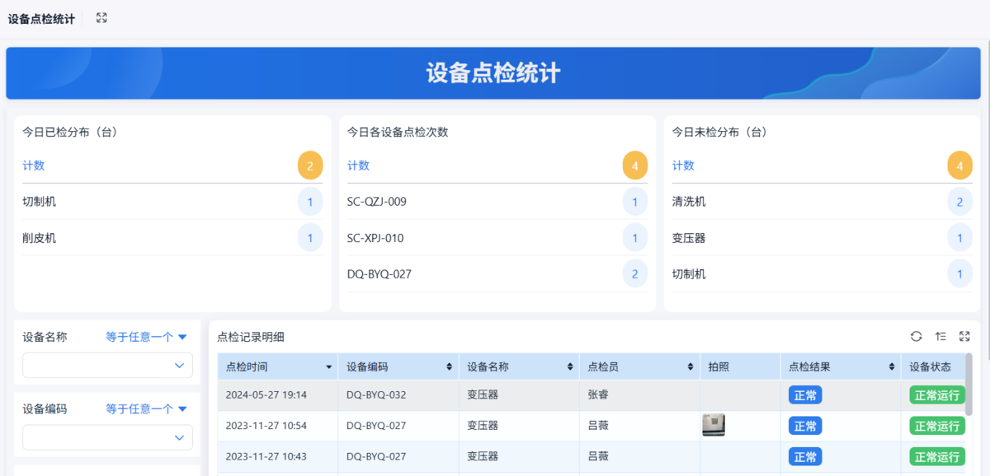The image size is (990, 476).
Task: Expand the 设备名称 value select box
Action: pos(107,366)
